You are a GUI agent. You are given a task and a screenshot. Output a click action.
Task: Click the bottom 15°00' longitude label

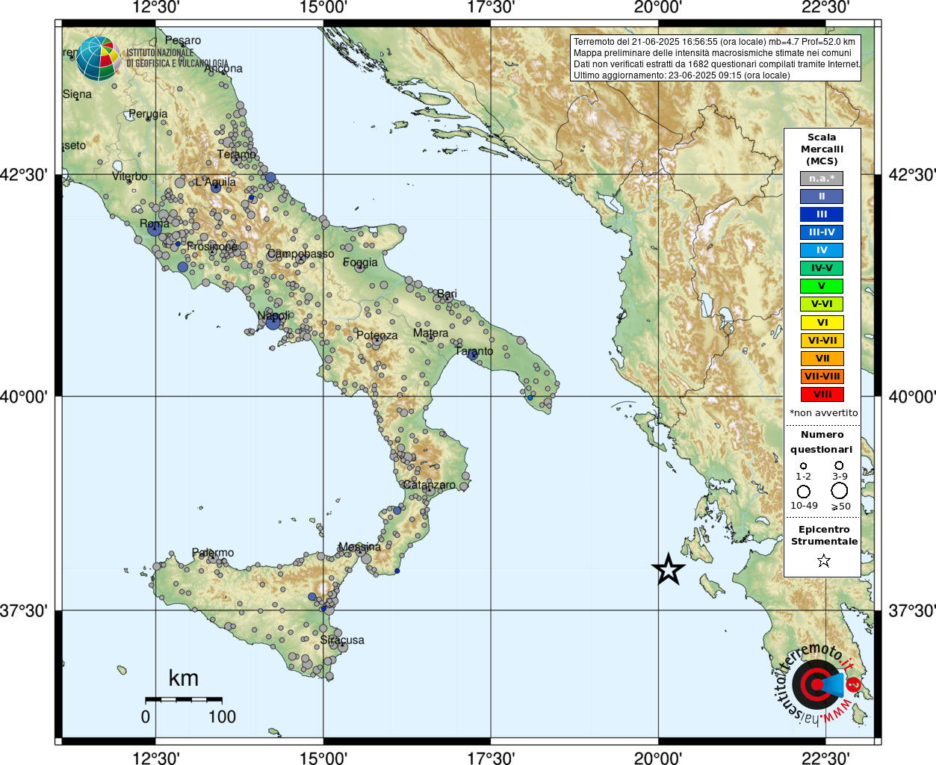pyautogui.click(x=323, y=758)
